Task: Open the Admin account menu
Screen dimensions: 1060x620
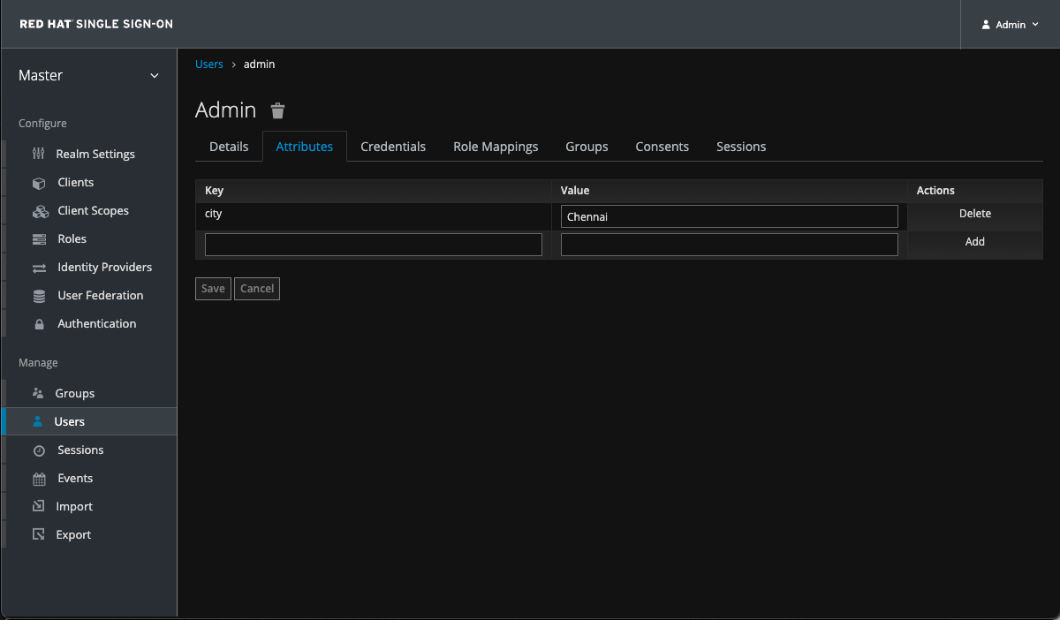Action: [x=1008, y=24]
